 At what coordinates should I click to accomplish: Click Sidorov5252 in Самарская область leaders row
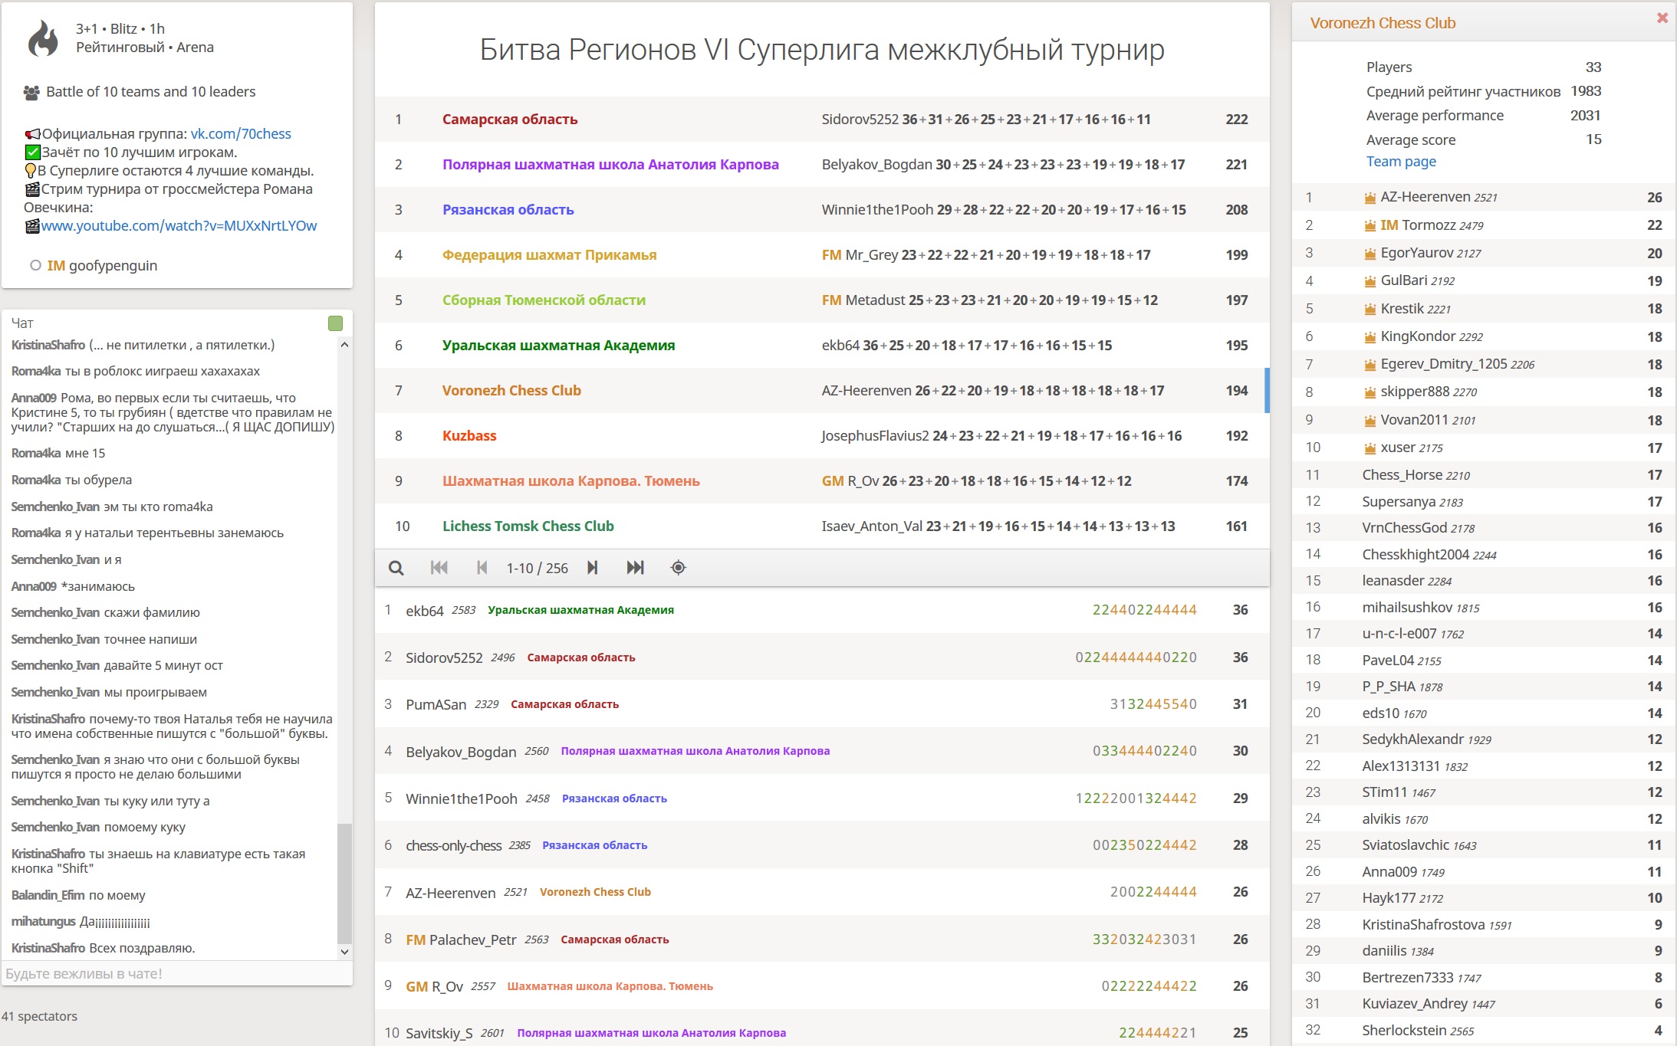tap(860, 120)
